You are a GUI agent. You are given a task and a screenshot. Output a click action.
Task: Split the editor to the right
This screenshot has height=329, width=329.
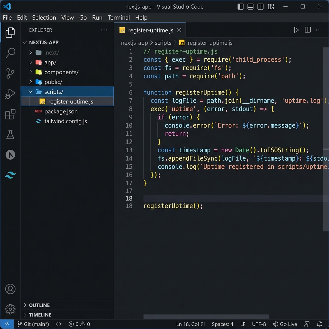(307, 30)
